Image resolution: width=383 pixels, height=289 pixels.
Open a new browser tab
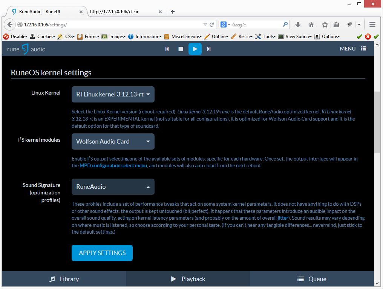(x=172, y=11)
